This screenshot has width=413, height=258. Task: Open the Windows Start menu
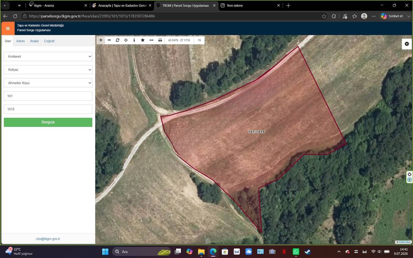(105, 251)
